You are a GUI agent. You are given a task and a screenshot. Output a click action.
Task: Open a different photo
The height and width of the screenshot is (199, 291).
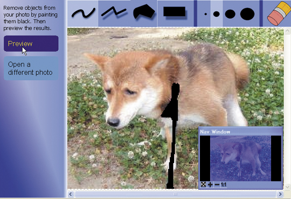coord(31,68)
